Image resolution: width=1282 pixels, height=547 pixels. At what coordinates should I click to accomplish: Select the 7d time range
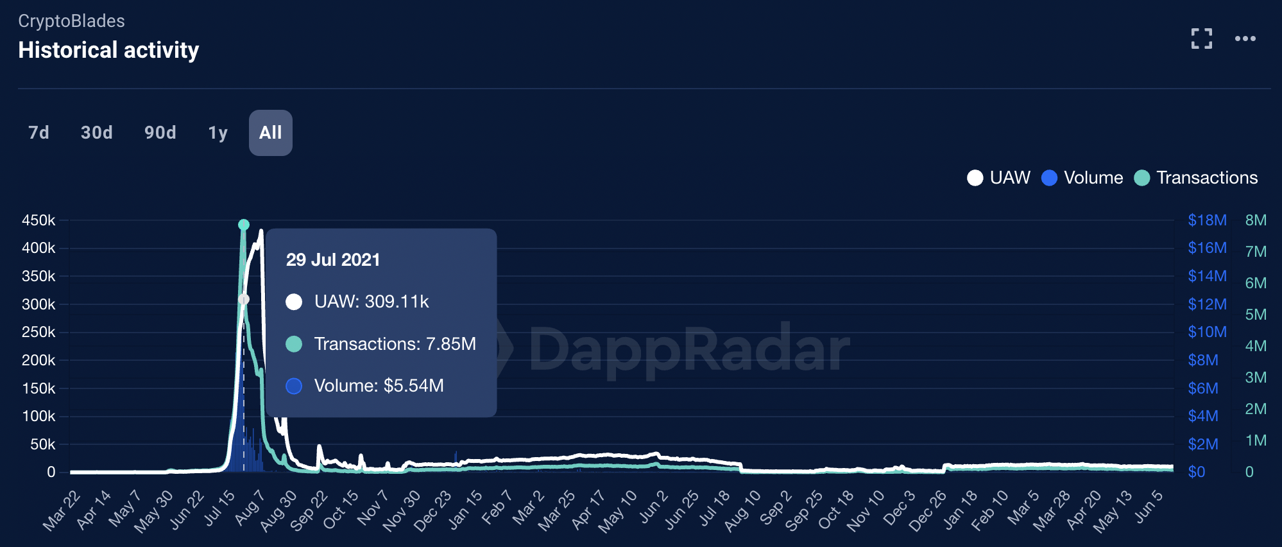[38, 133]
